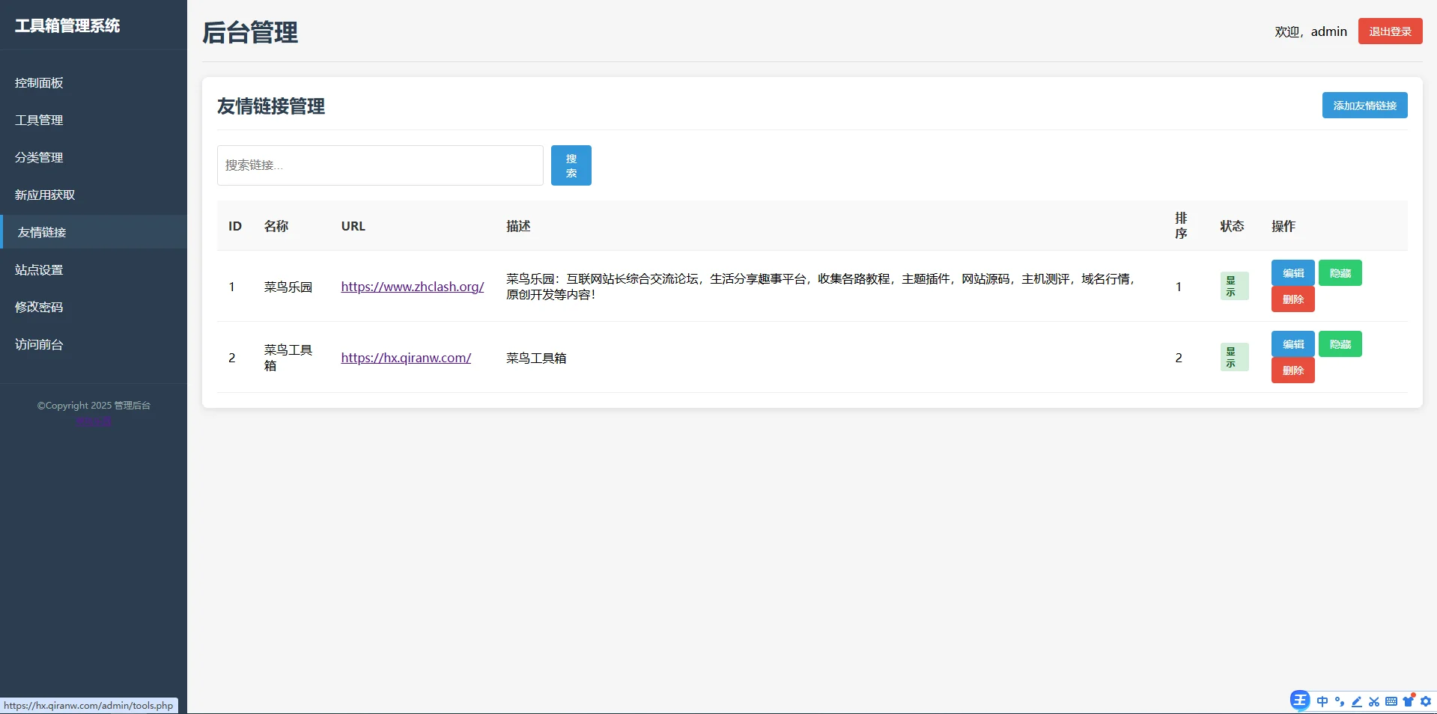Open 分类管理 sidebar item

tap(38, 157)
